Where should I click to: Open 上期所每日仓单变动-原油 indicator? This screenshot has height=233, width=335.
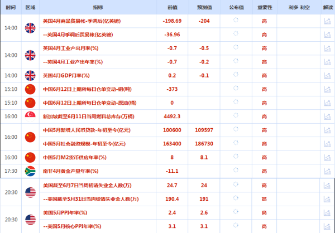pos(90,103)
